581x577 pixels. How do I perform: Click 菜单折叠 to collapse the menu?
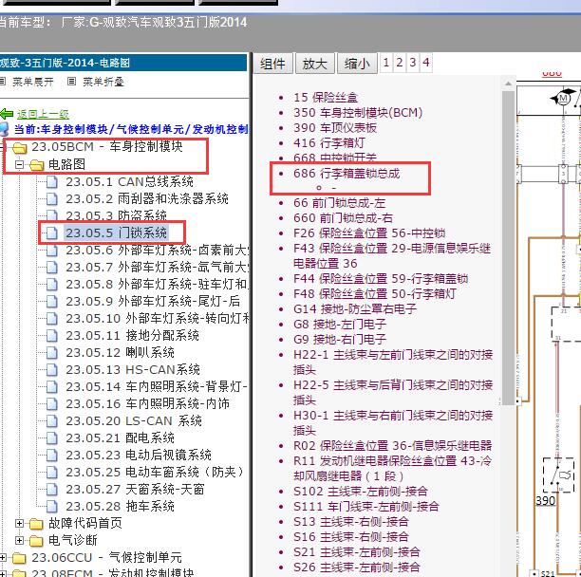tap(103, 82)
